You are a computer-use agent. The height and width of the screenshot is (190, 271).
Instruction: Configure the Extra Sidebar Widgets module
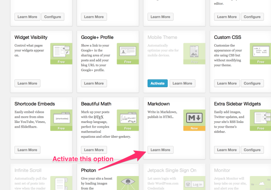point(252,150)
